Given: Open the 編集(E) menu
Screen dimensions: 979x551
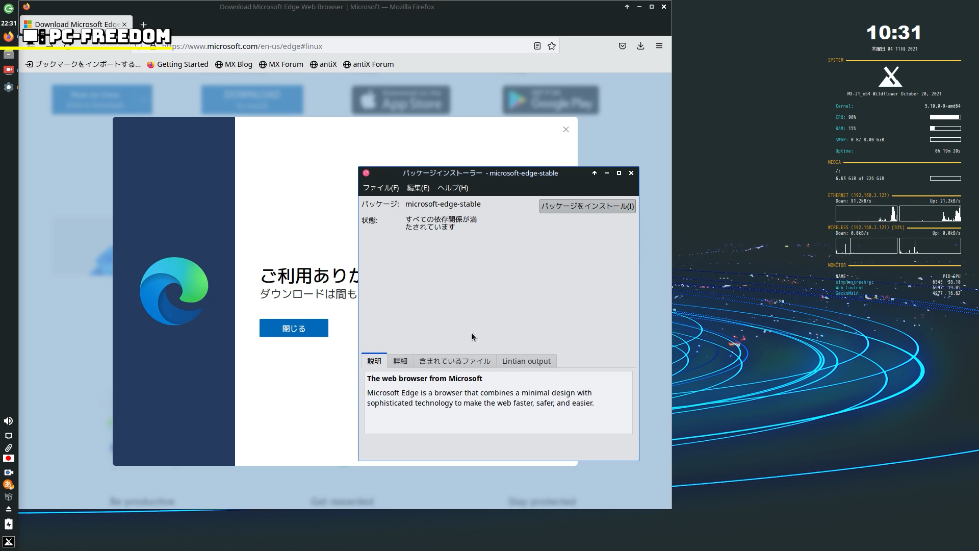Looking at the screenshot, I should (418, 188).
